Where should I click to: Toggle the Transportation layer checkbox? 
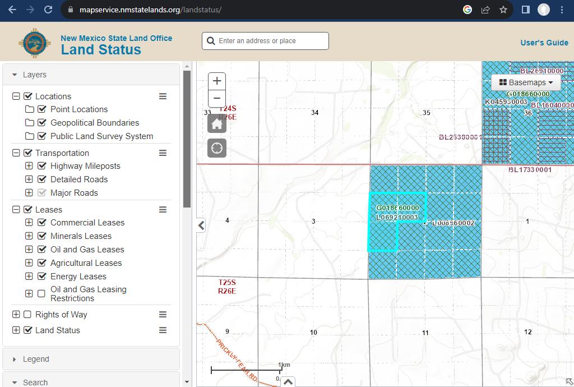[x=28, y=153]
